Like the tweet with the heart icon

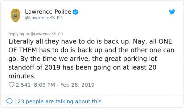point(12,85)
